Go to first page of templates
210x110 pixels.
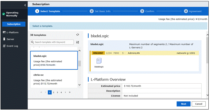tap(41, 92)
